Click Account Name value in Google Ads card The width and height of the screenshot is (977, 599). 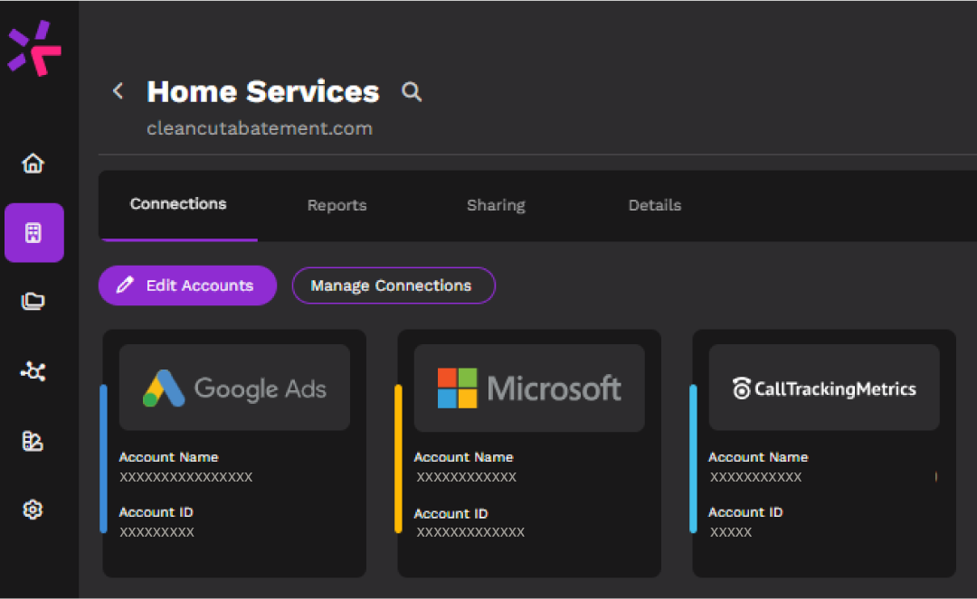pyautogui.click(x=185, y=477)
